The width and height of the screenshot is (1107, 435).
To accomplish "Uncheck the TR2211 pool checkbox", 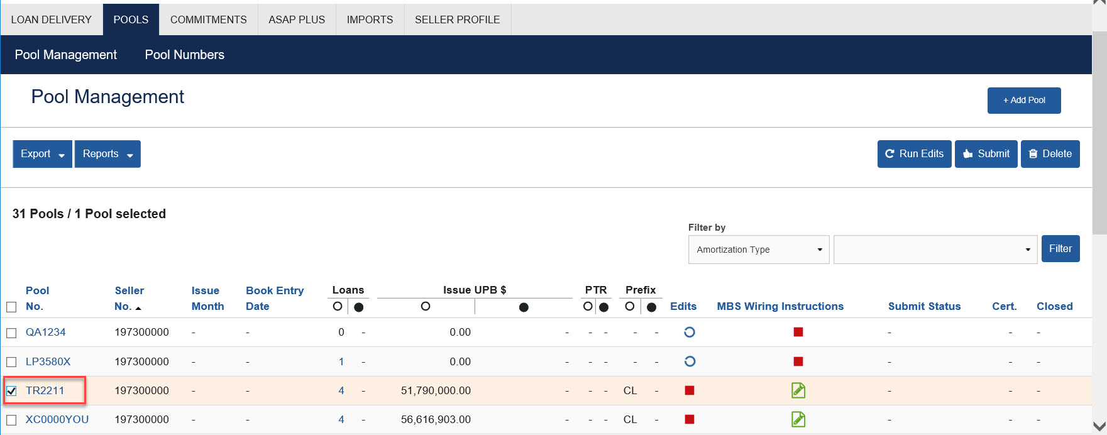I will tap(11, 391).
